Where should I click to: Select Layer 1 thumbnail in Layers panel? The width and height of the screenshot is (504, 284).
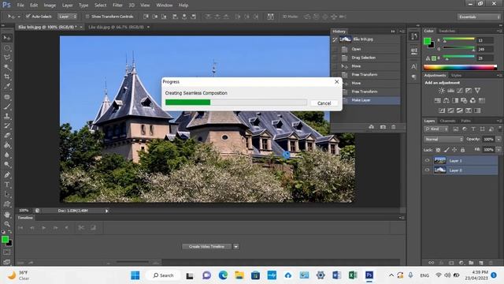pyautogui.click(x=440, y=161)
